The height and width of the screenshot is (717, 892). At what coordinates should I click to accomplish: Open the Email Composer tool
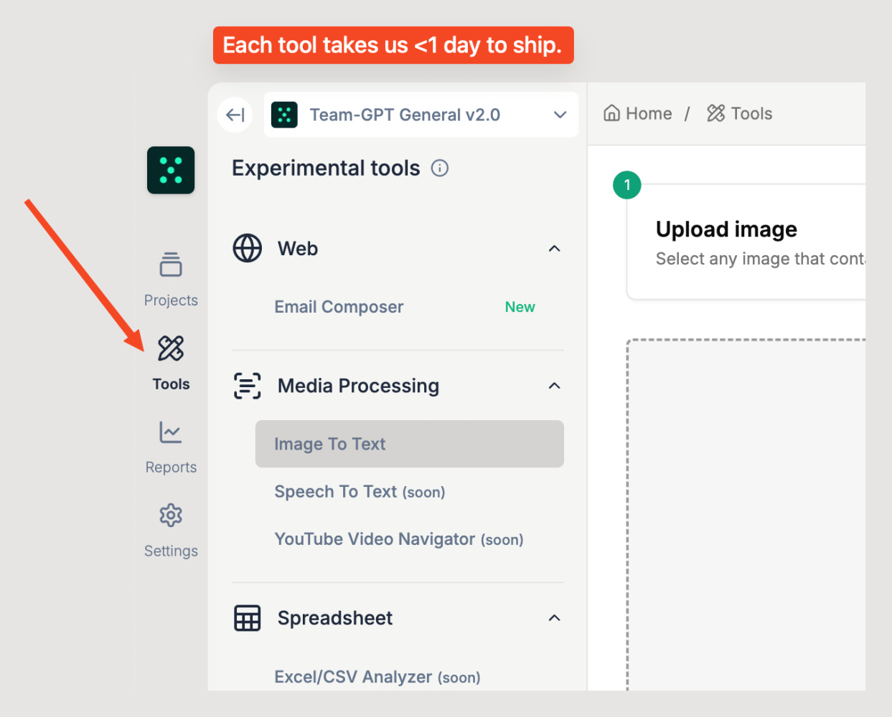coord(339,307)
